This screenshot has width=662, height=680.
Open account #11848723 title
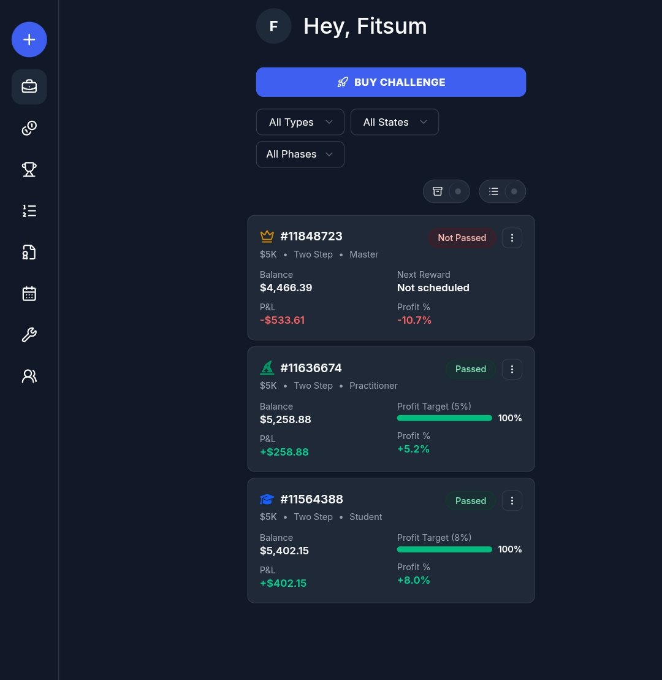311,236
